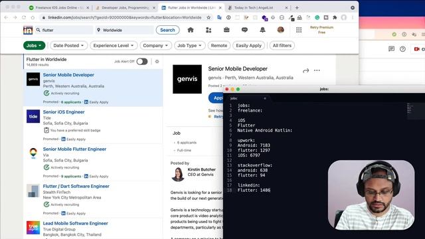Image resolution: width=425 pixels, height=239 pixels.
Task: Open the Messaging chat bubble icon
Action: tap(244, 30)
